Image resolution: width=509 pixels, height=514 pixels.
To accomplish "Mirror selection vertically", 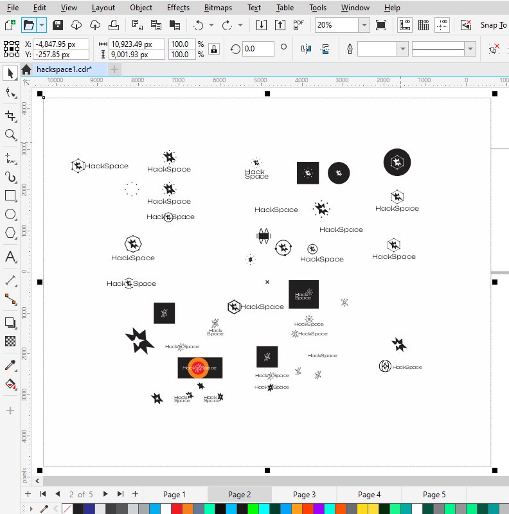I will click(x=325, y=49).
